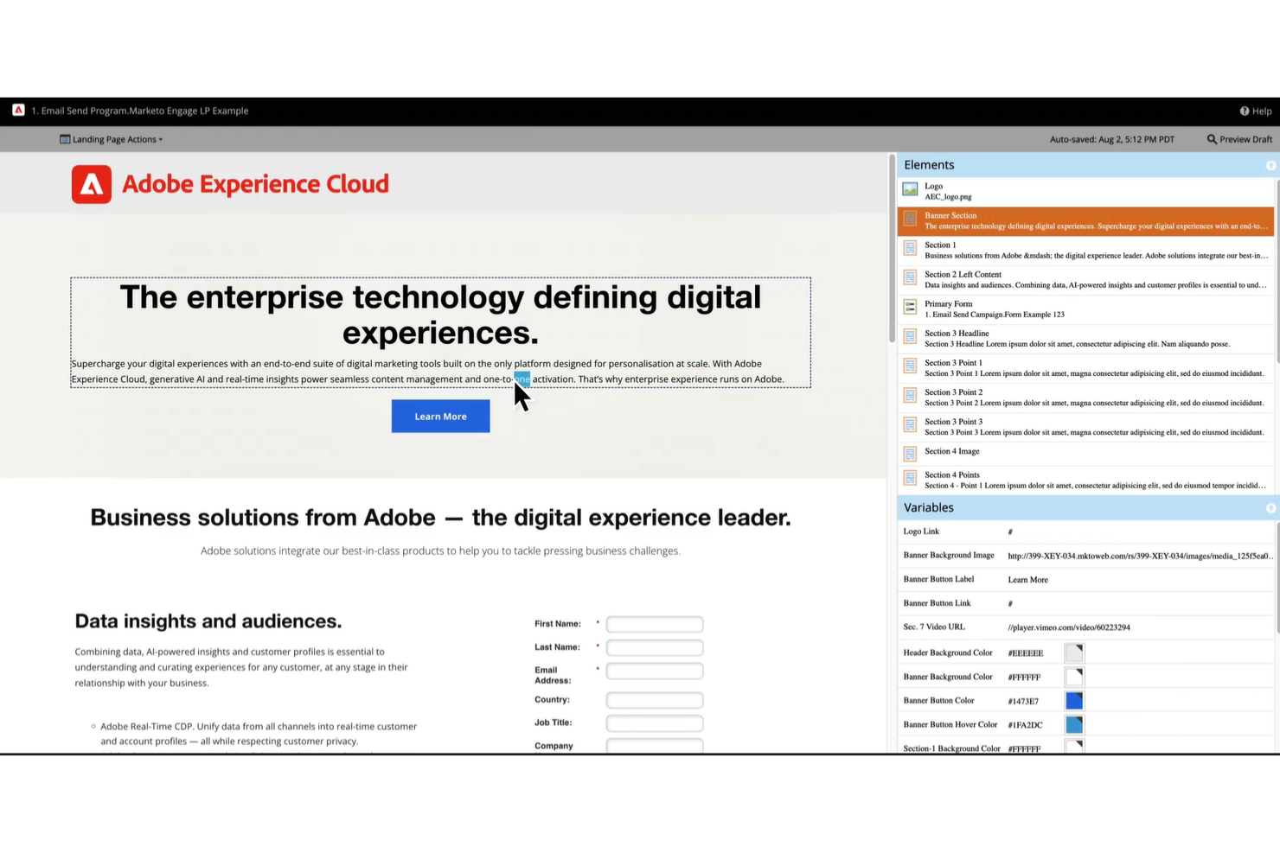Select the Logo image element icon
The height and width of the screenshot is (853, 1280).
click(910, 189)
